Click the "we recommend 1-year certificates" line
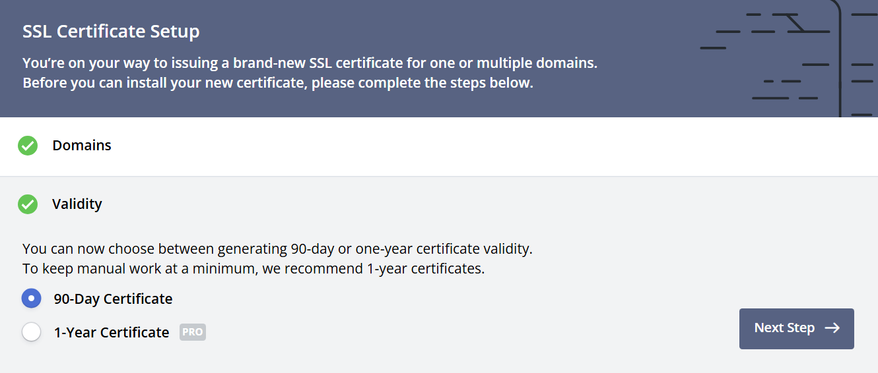 click(253, 269)
